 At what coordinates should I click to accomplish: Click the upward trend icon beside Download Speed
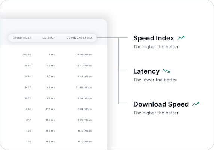(196, 104)
